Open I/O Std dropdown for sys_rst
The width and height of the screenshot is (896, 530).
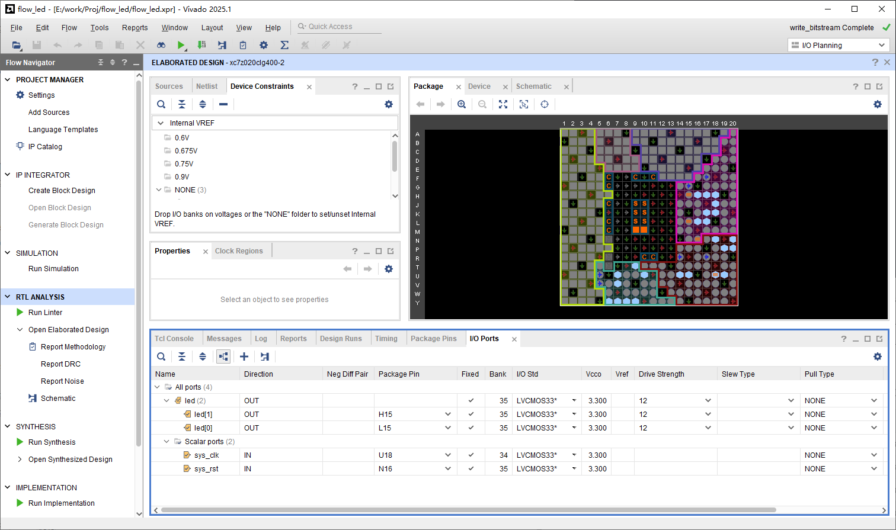pyautogui.click(x=574, y=469)
